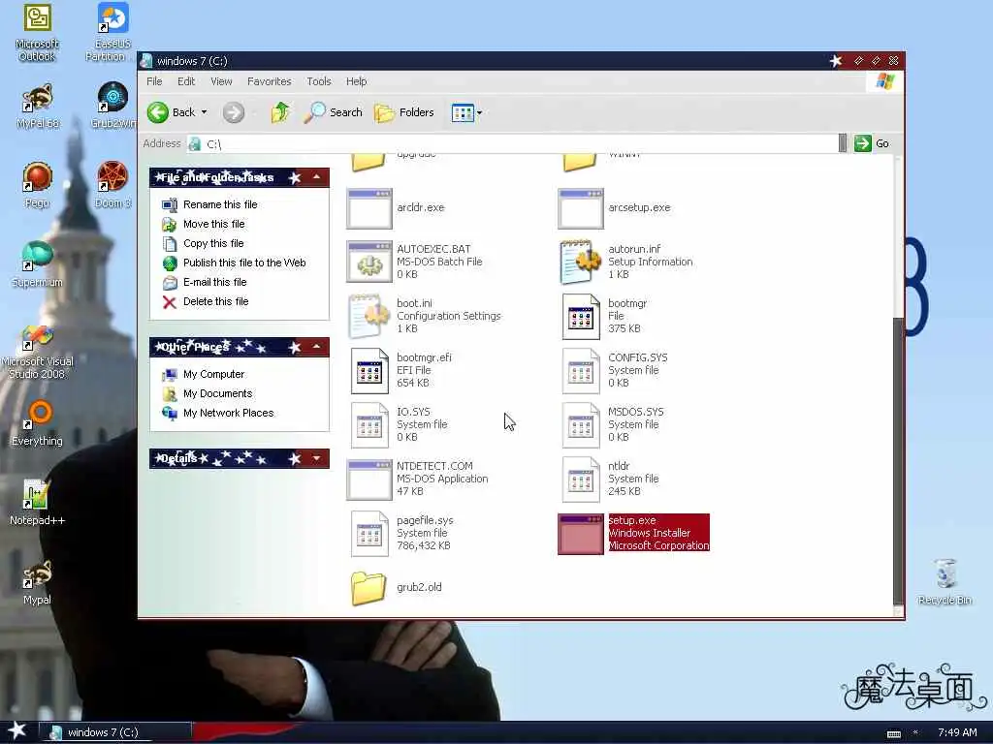Click the keyboard icon in system tray
Image resolution: width=993 pixels, height=744 pixels.
pyautogui.click(x=893, y=734)
